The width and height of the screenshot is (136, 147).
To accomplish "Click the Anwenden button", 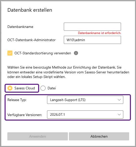I will pyautogui.click(x=38, y=136).
